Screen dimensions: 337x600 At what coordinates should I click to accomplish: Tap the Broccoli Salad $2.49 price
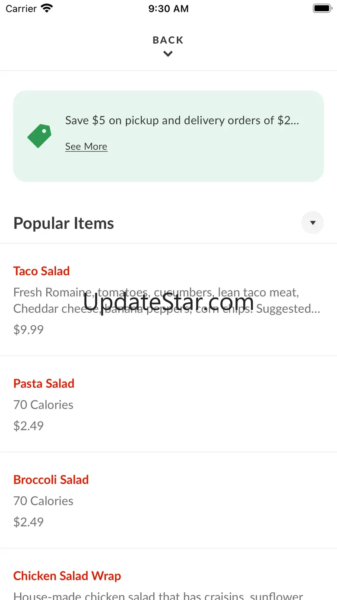29,522
